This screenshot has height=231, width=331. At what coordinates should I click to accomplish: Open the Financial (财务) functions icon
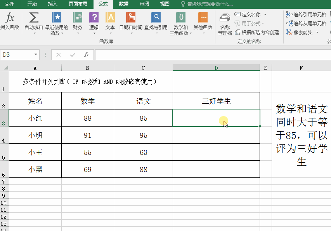78,17
